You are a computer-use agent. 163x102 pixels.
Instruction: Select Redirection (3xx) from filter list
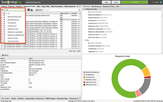(13, 29)
